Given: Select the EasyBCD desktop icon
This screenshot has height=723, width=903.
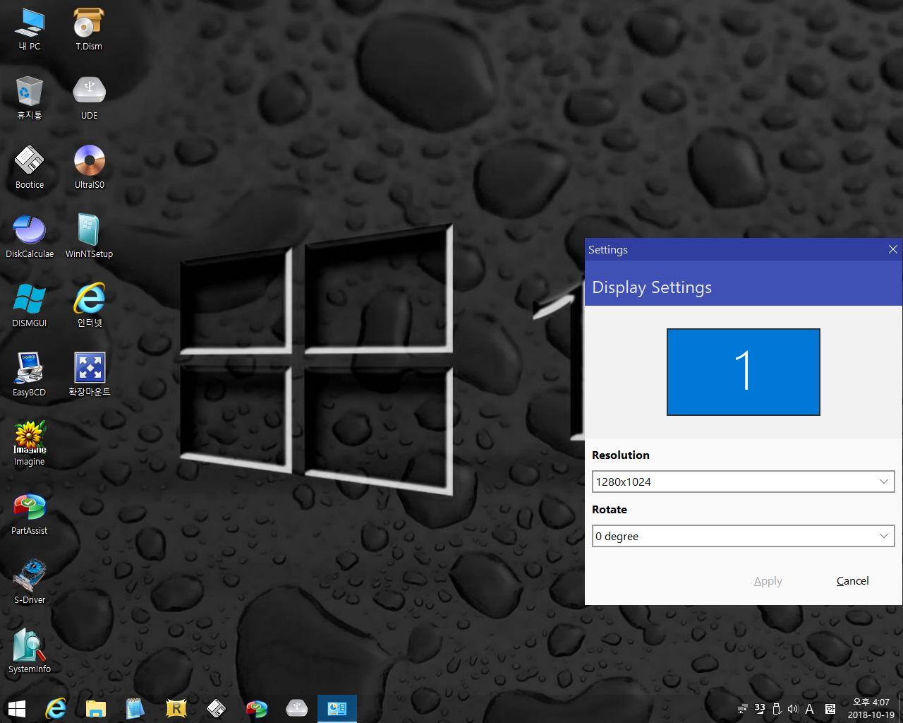Looking at the screenshot, I should 30,376.
